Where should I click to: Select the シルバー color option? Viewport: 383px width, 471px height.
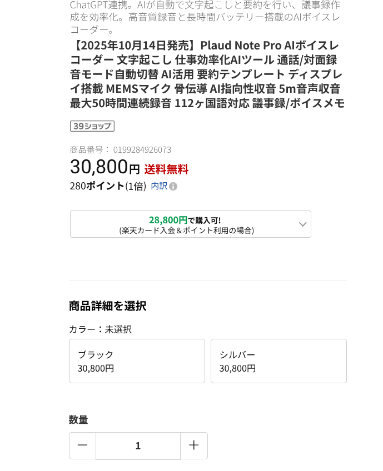click(278, 361)
